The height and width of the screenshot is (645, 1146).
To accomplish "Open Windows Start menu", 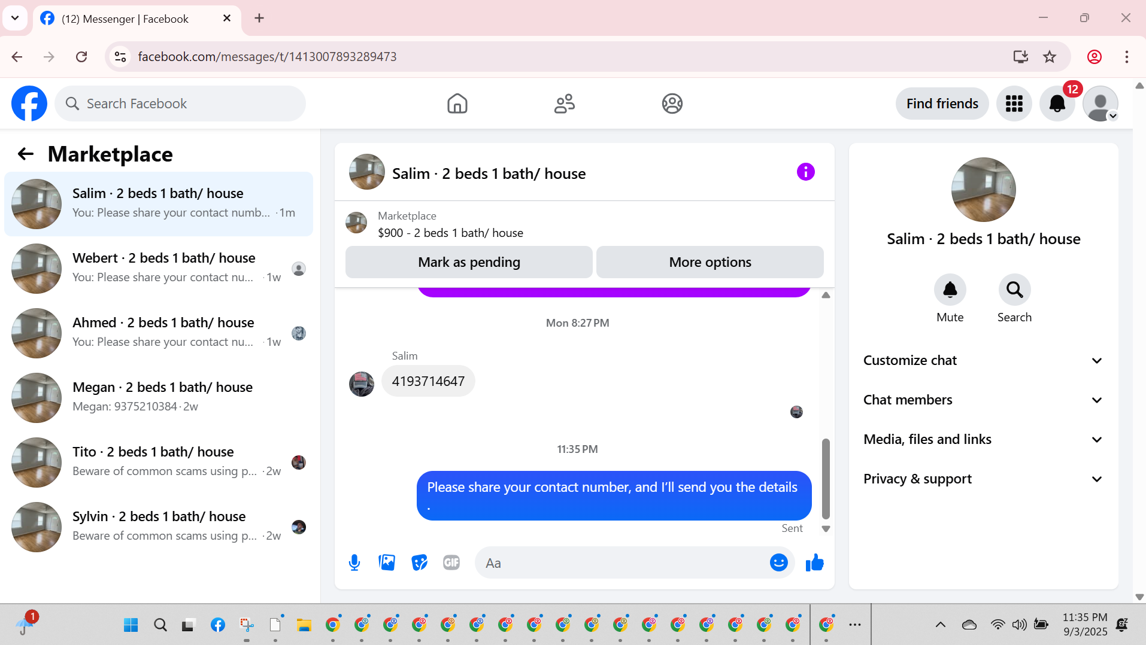I will pyautogui.click(x=131, y=625).
